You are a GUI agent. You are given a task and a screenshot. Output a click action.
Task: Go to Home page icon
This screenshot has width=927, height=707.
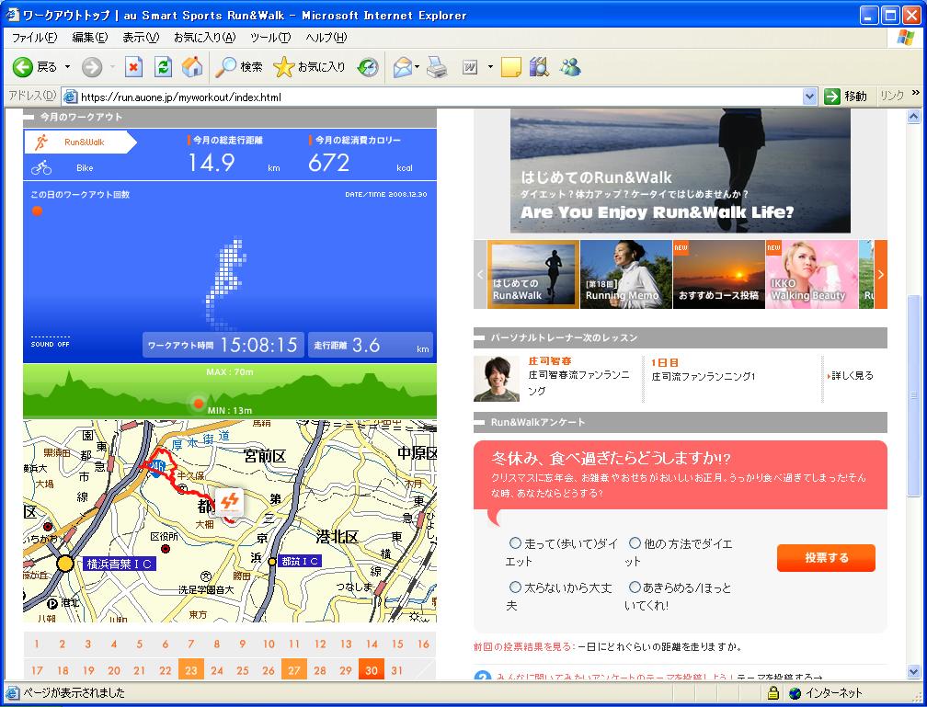point(192,67)
